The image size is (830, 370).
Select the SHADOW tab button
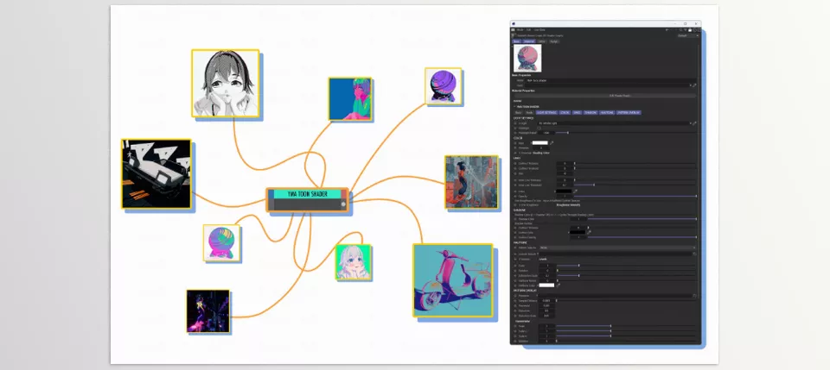(x=591, y=112)
